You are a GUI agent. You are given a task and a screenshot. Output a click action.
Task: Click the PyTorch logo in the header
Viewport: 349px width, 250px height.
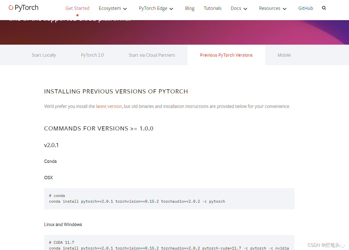click(23, 8)
